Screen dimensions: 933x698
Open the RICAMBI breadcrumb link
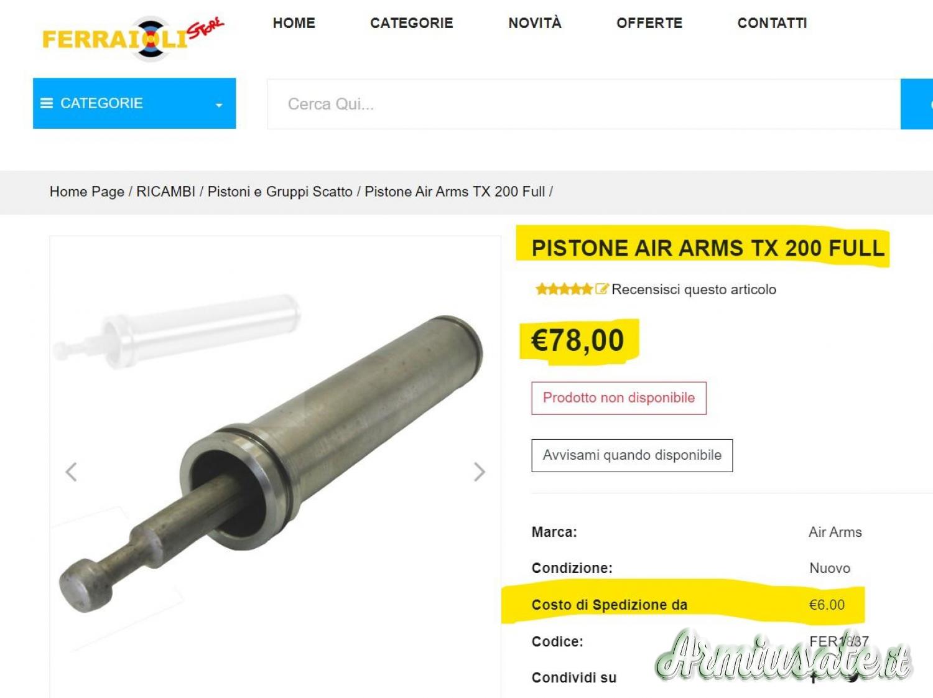point(166,192)
